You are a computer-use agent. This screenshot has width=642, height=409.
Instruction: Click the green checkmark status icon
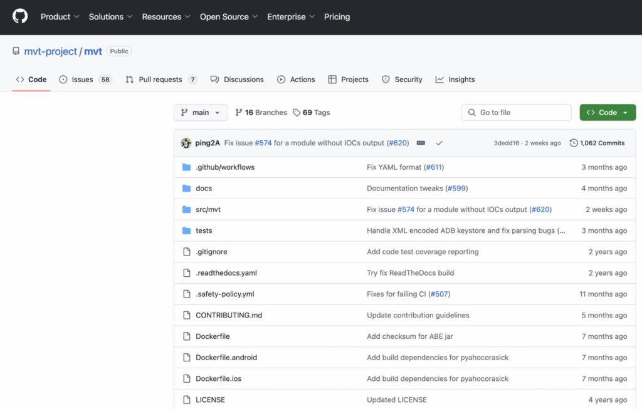[x=439, y=143]
